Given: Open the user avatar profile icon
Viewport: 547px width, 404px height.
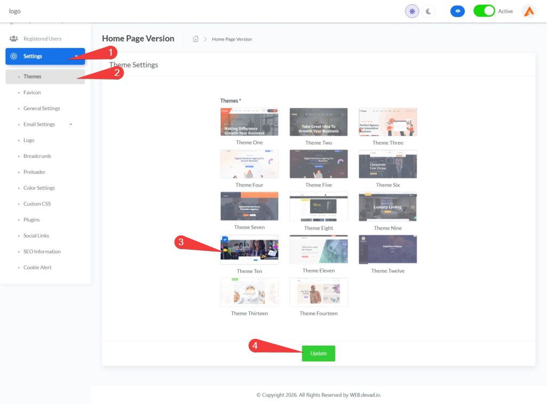Looking at the screenshot, I should coord(528,11).
